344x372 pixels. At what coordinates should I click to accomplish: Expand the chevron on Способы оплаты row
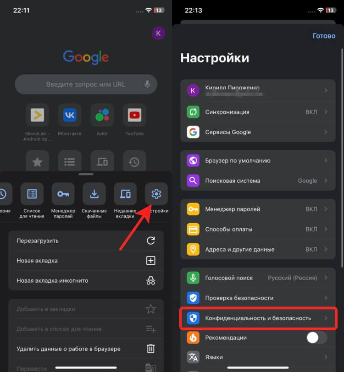pyautogui.click(x=326, y=229)
